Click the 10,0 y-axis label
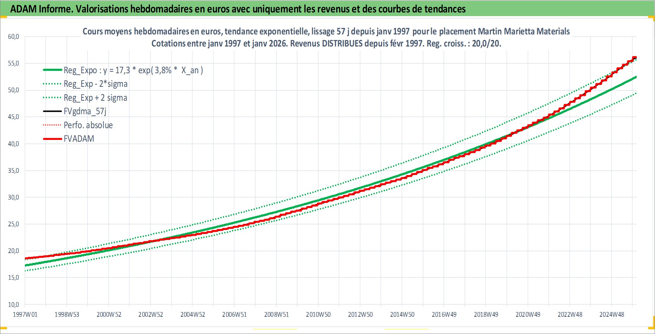The height and width of the screenshot is (334, 655). [14, 305]
